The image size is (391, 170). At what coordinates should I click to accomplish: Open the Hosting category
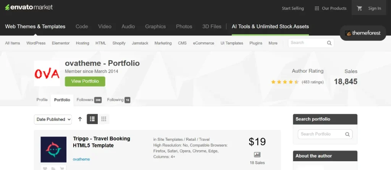pyautogui.click(x=82, y=43)
